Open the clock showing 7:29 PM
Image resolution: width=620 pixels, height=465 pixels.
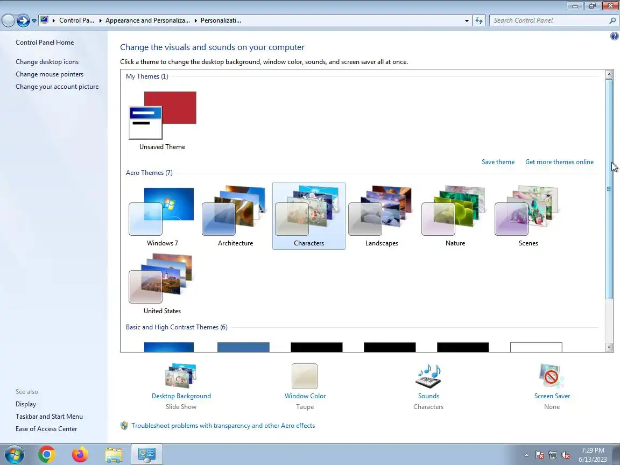tap(593, 455)
